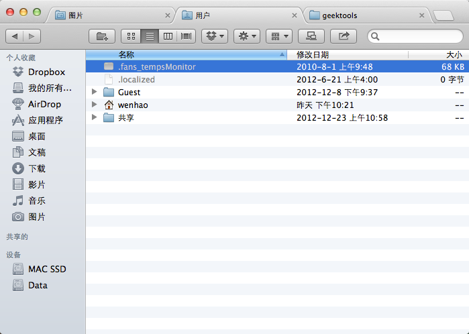Image resolution: width=469 pixels, height=334 pixels.
Task: Open the arrange items dropdown
Action: (x=278, y=36)
